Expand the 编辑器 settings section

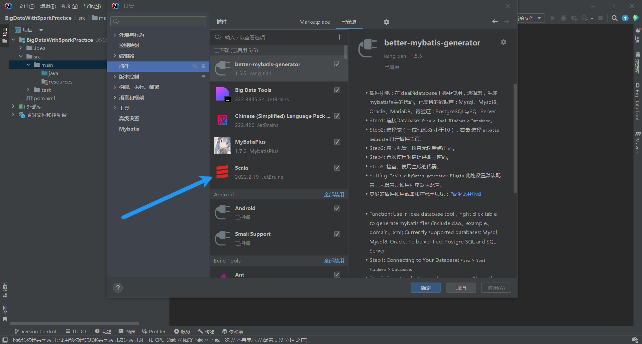pos(115,56)
